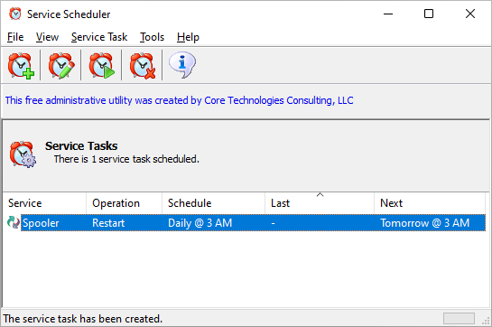
Task: Click the Service Tasks alarm clock gear icon
Action: coord(23,154)
